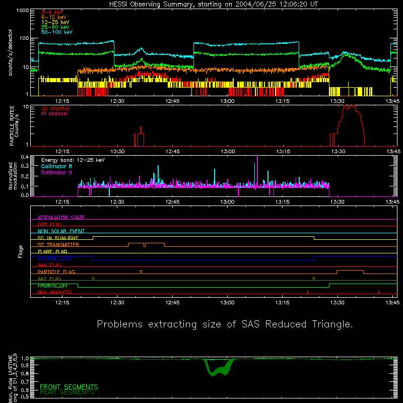The width and height of the screenshot is (403, 403).
Task: Select the red 3-6 keV legend label
Action: pos(52,12)
